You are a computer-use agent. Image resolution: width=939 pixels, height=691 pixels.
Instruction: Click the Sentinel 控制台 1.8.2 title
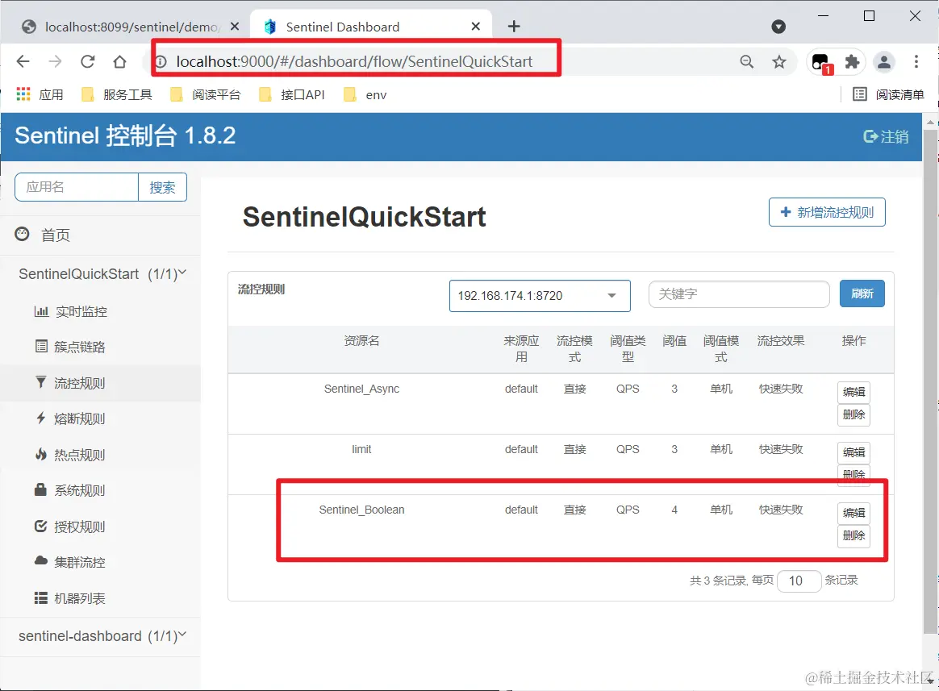[x=125, y=136]
